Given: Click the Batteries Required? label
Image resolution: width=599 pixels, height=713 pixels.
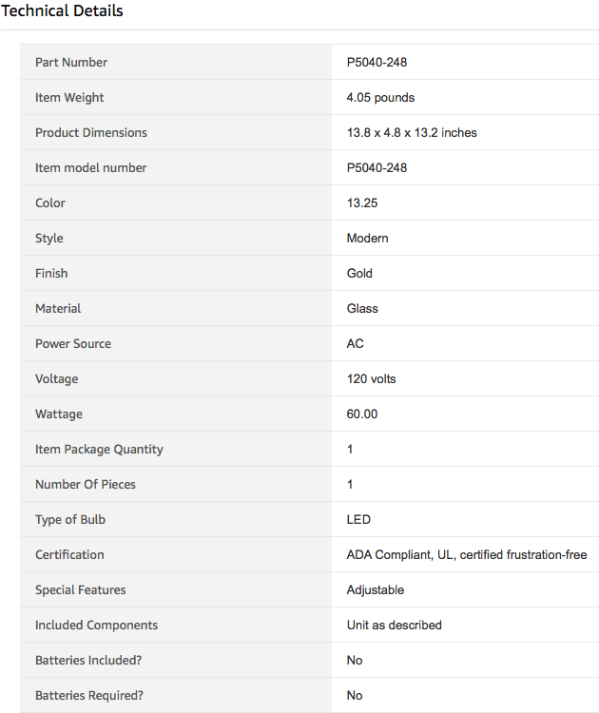Looking at the screenshot, I should [89, 696].
